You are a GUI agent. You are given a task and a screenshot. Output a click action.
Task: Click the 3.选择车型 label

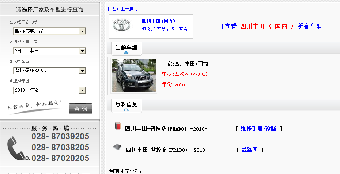click(19, 61)
